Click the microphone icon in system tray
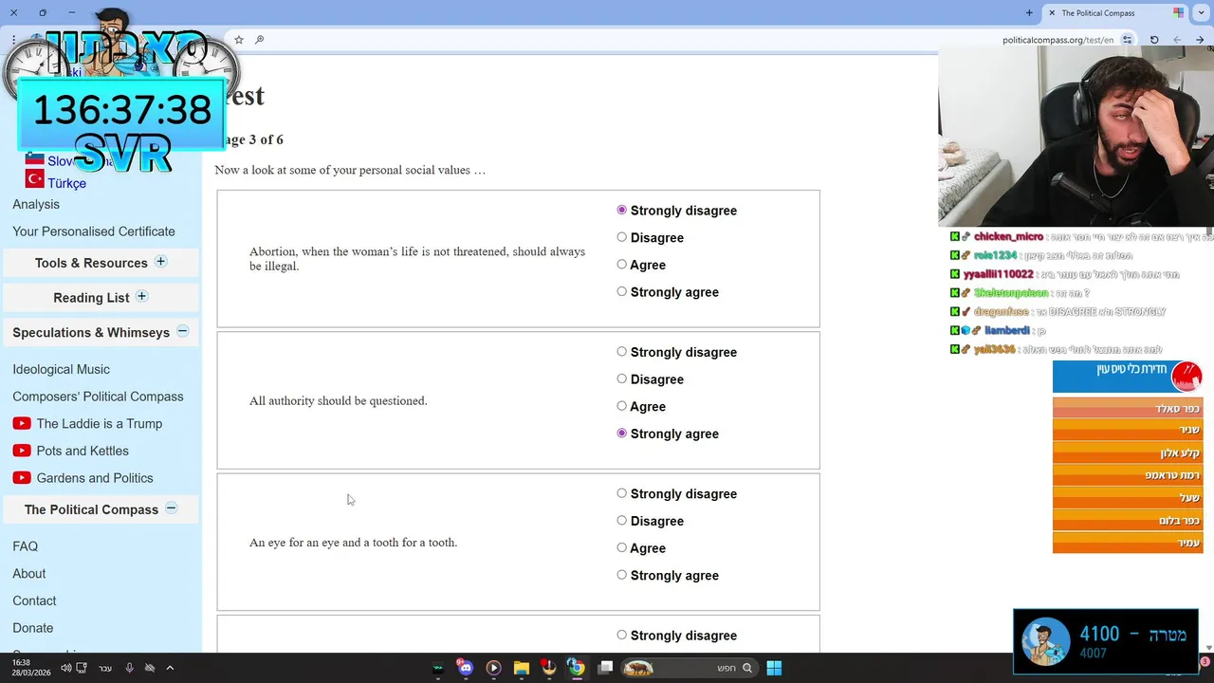The image size is (1214, 683). click(129, 668)
